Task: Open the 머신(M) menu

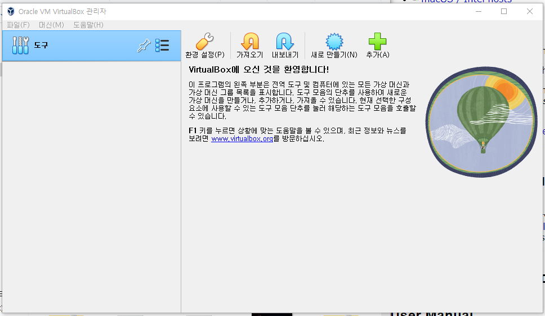Action: point(51,25)
